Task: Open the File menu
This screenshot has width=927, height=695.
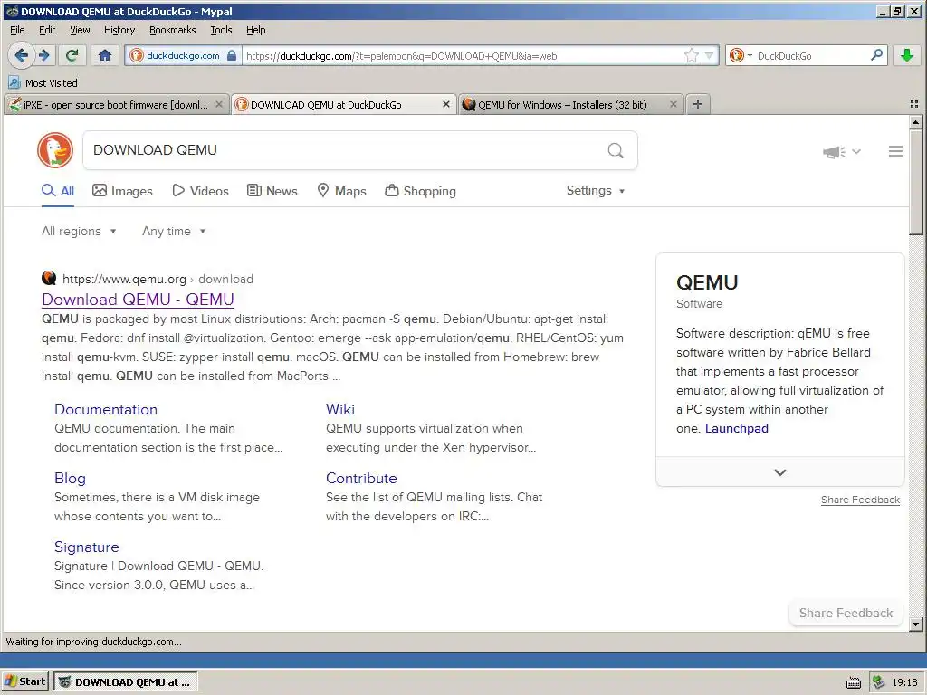Action: click(x=17, y=30)
